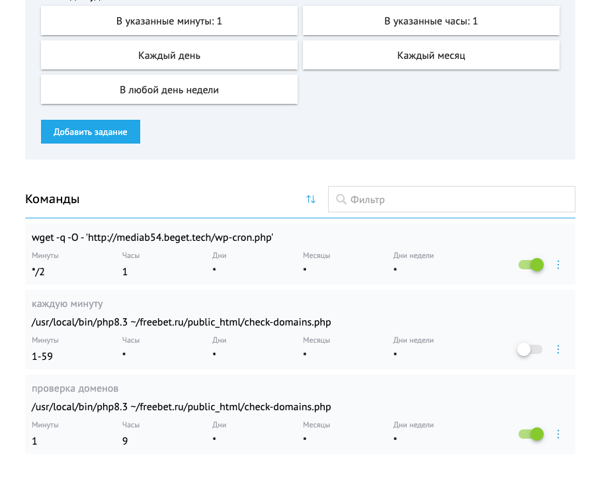Enable the каждую минуту cron job toggle
The width and height of the screenshot is (590, 483).
[530, 349]
